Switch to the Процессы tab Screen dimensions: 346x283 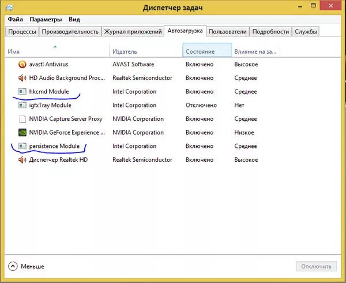(x=22, y=32)
